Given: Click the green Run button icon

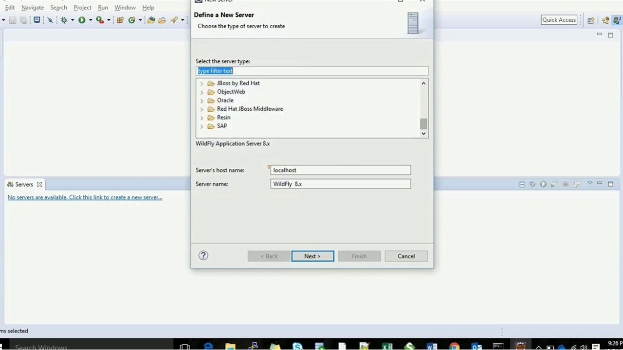Looking at the screenshot, I should point(82,20).
